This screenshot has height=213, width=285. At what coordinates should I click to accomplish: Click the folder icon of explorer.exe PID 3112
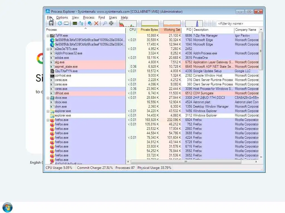click(52, 116)
